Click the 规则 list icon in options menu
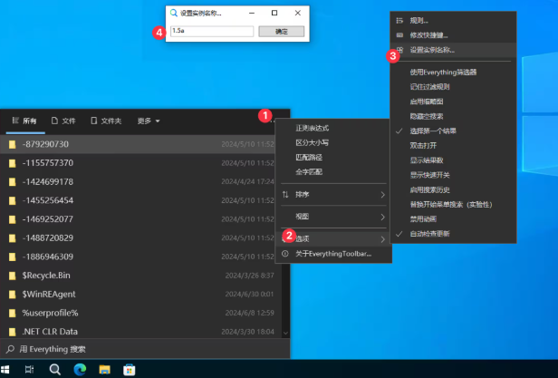 (x=400, y=21)
